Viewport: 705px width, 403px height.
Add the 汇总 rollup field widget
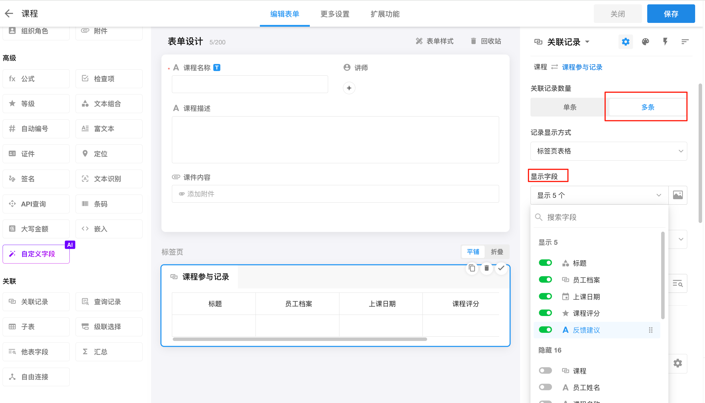pos(109,352)
